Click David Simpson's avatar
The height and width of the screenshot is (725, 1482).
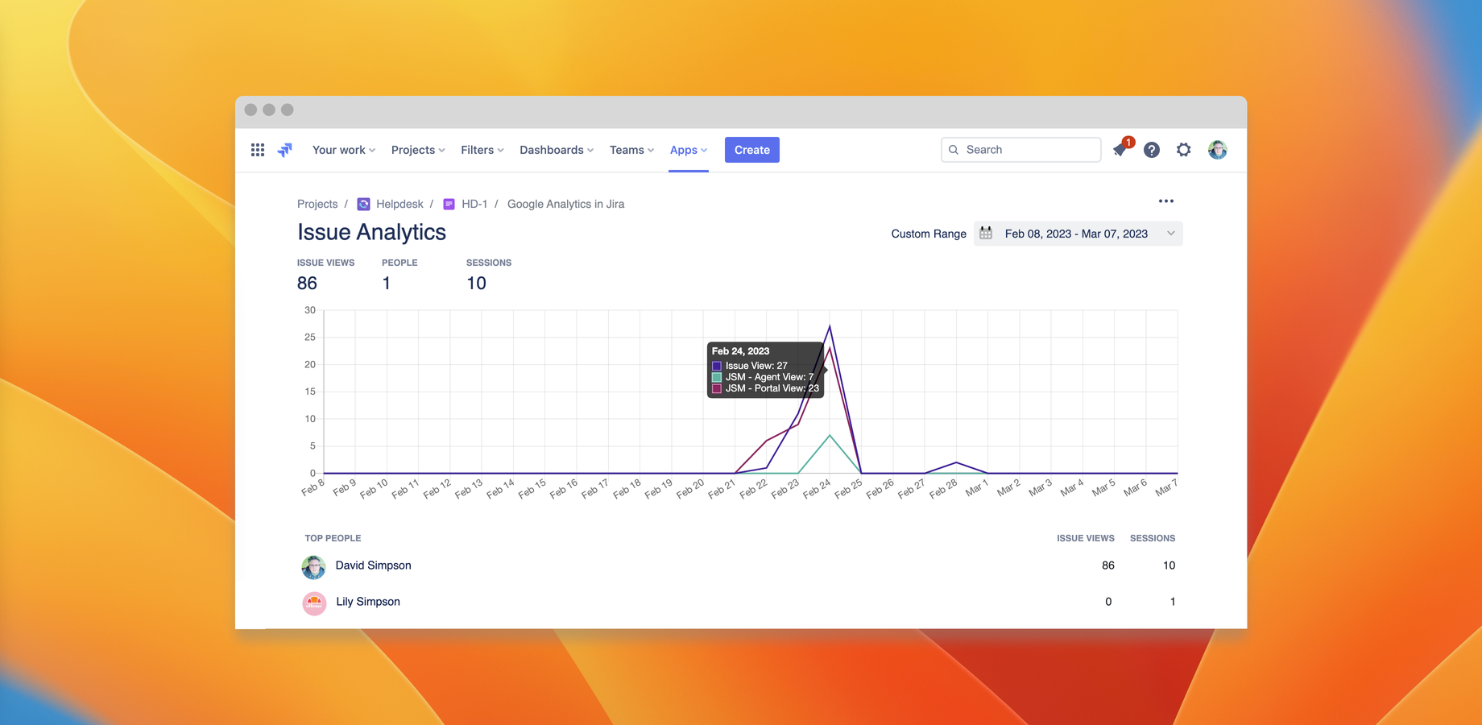click(313, 567)
